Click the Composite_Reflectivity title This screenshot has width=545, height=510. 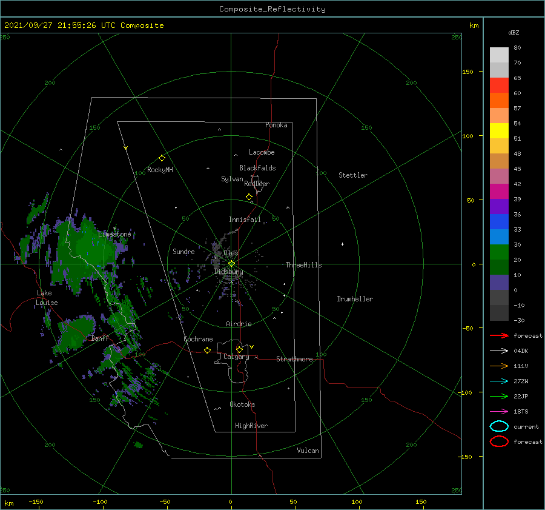(272, 9)
